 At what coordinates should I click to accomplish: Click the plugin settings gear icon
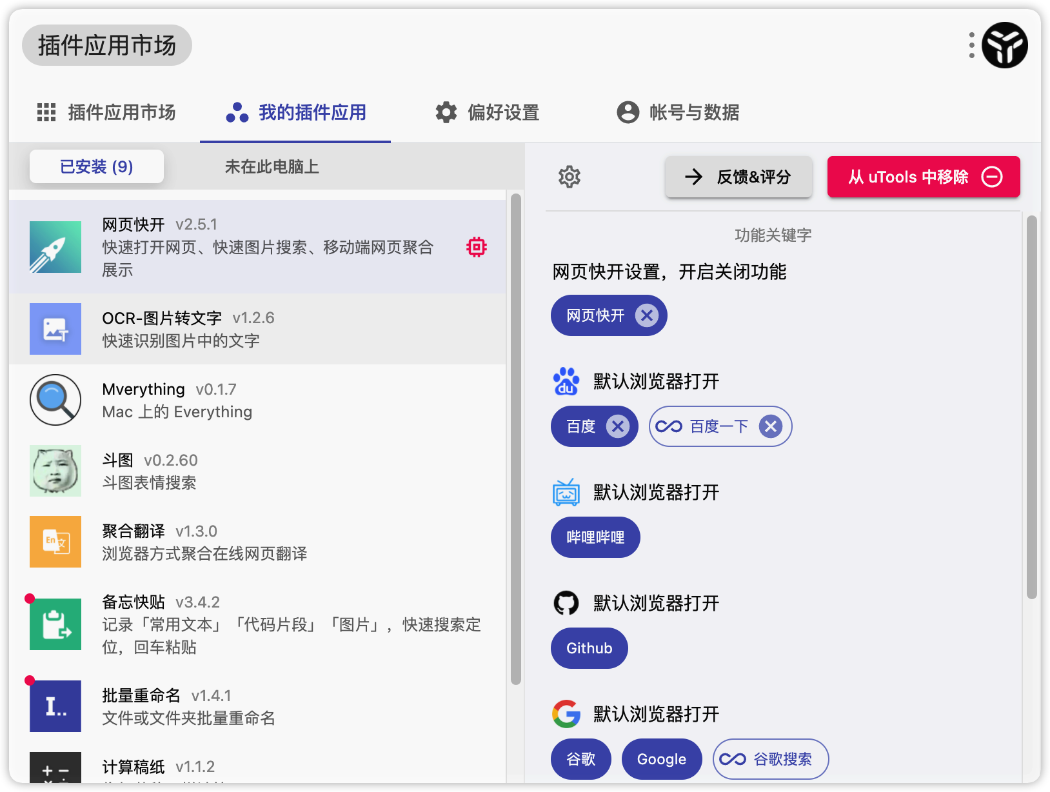(x=570, y=177)
